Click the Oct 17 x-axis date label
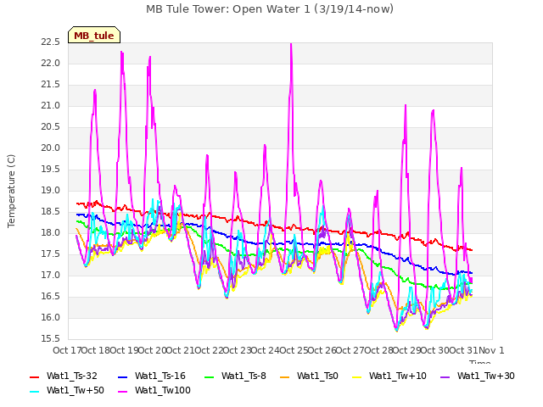Screen dimensions: 543x407 pyautogui.click(x=67, y=350)
